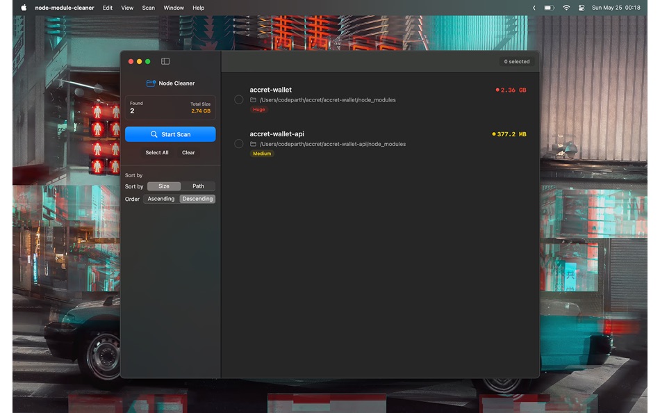Start a new scan
Screen dimensions: 660x413
tap(170, 134)
